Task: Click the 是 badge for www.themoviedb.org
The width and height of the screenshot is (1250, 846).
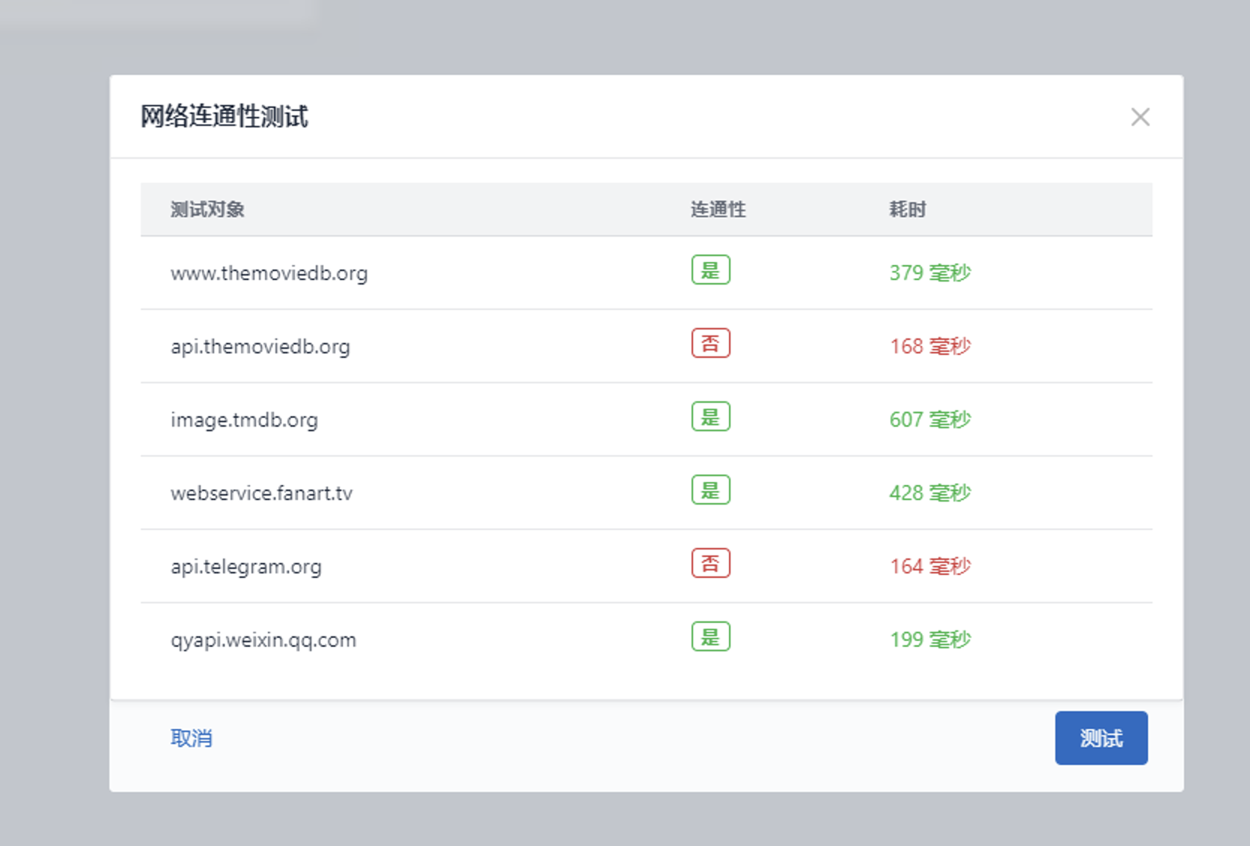Action: click(x=710, y=270)
